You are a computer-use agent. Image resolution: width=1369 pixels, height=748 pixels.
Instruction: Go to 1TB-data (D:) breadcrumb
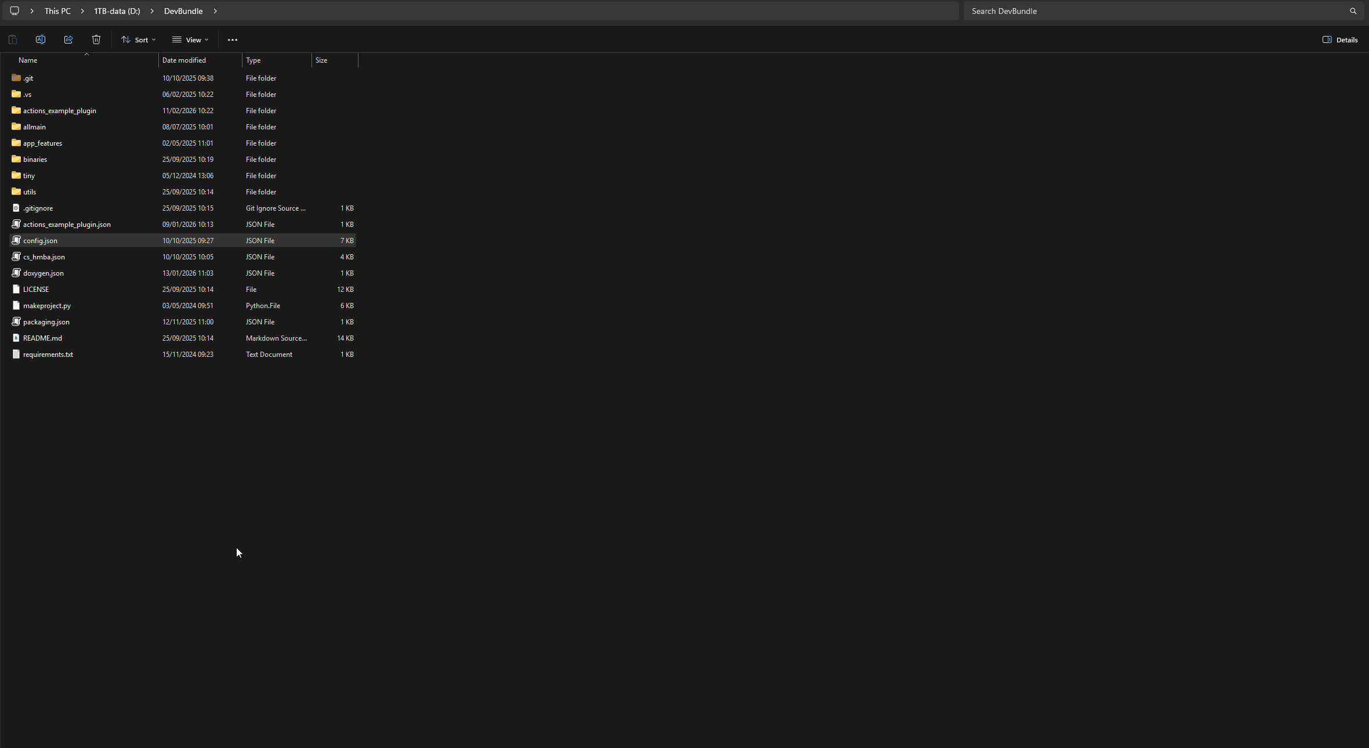(x=117, y=11)
